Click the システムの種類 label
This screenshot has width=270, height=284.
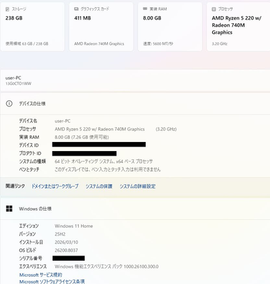point(32,161)
